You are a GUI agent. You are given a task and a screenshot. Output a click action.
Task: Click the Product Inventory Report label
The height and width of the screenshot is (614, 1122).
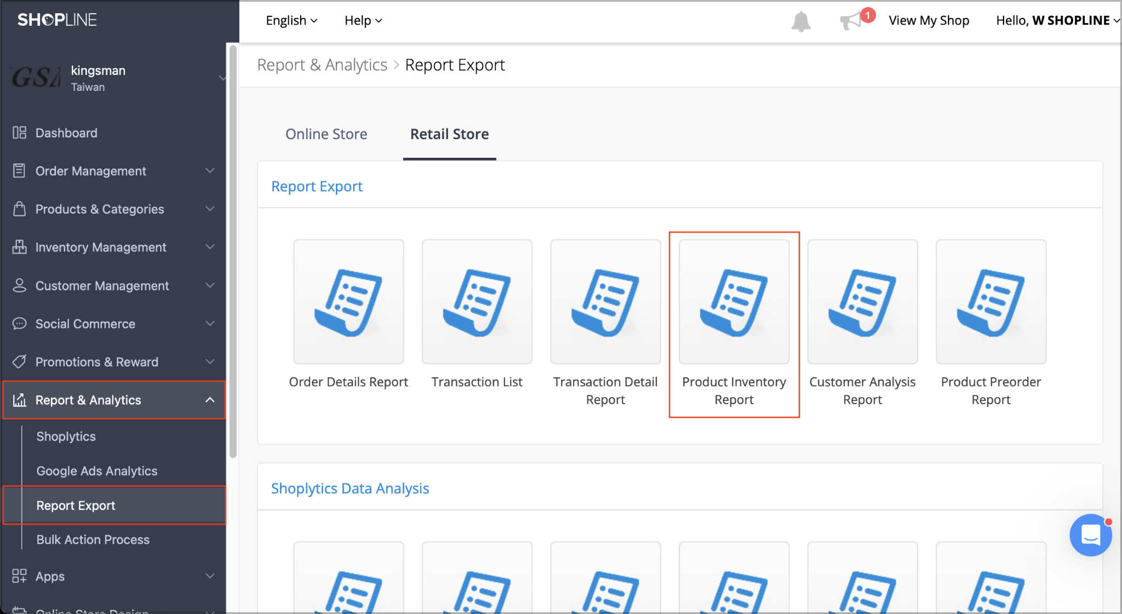734,391
